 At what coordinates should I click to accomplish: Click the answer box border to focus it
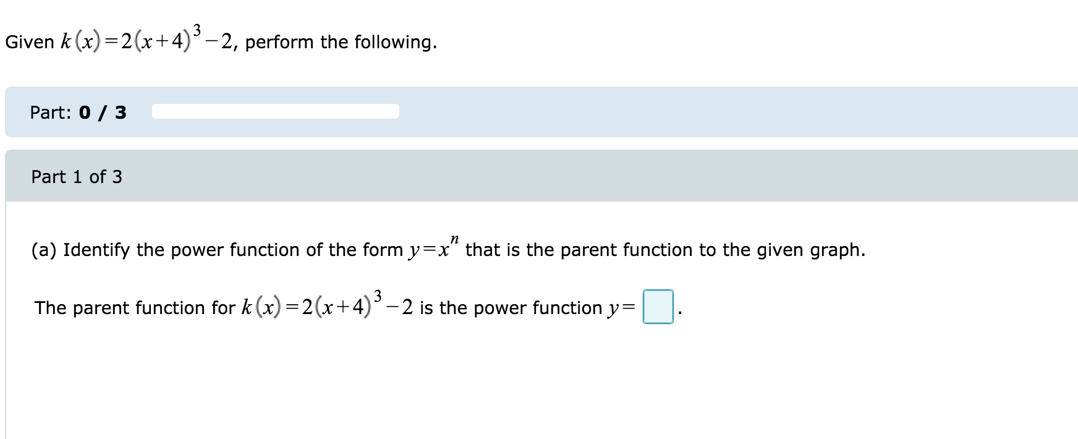658,306
